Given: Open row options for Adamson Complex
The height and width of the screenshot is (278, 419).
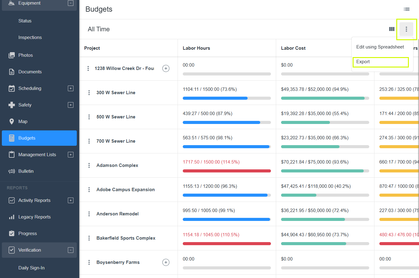Looking at the screenshot, I should click(x=89, y=165).
